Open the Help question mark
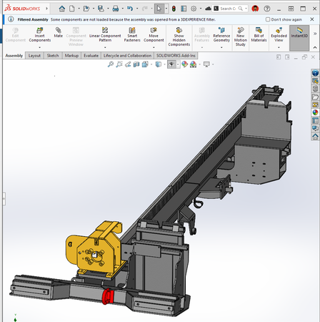Screen dimensions: 320x322 coord(267,9)
